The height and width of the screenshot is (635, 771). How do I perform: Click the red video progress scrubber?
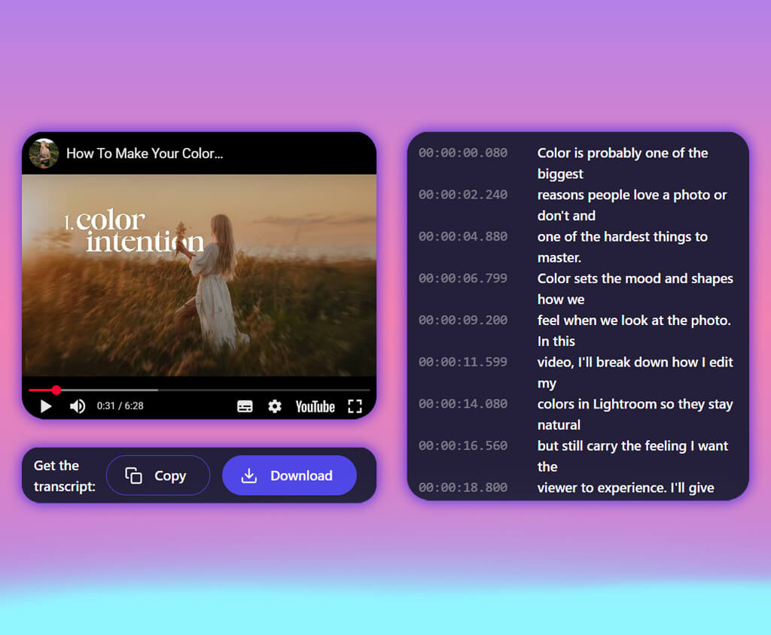coord(56,390)
